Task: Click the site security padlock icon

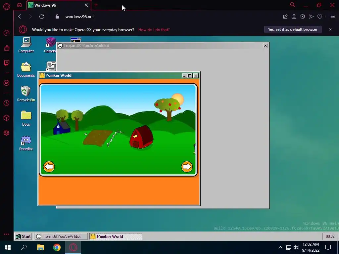Action: 57,17
